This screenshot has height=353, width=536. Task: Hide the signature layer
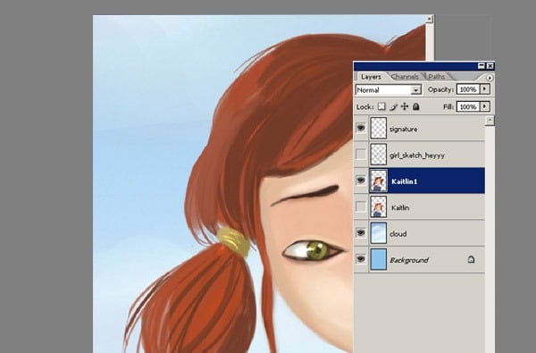coord(361,128)
